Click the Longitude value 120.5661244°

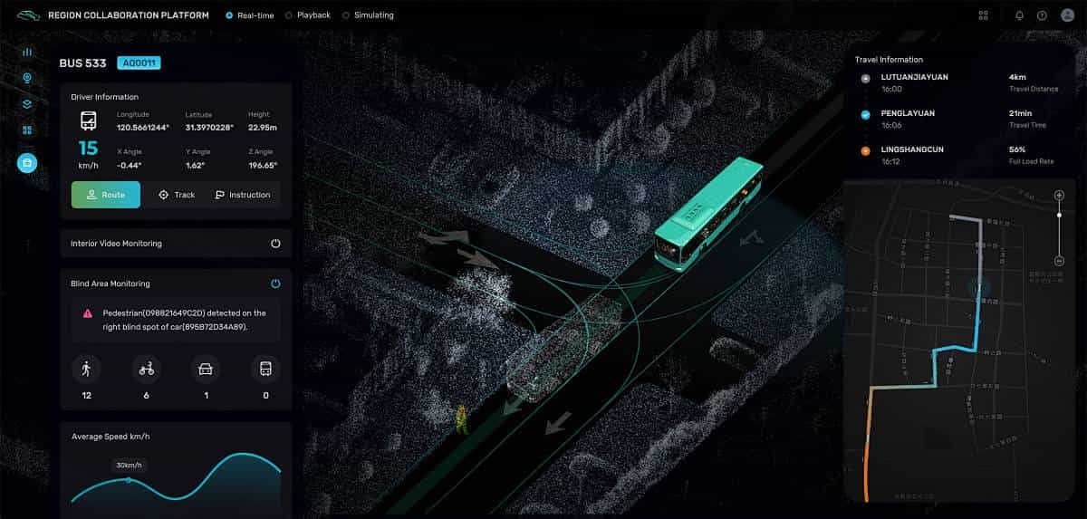143,127
